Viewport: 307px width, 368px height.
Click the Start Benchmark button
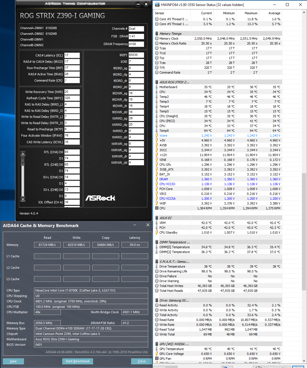tap(78, 361)
